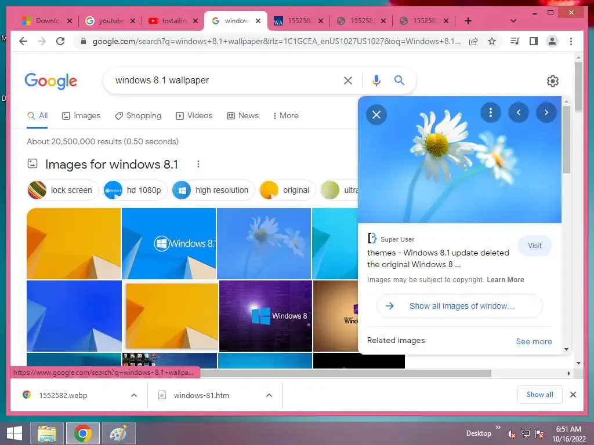Open the dark blue geometric wallpaper thumbnail

click(74, 316)
